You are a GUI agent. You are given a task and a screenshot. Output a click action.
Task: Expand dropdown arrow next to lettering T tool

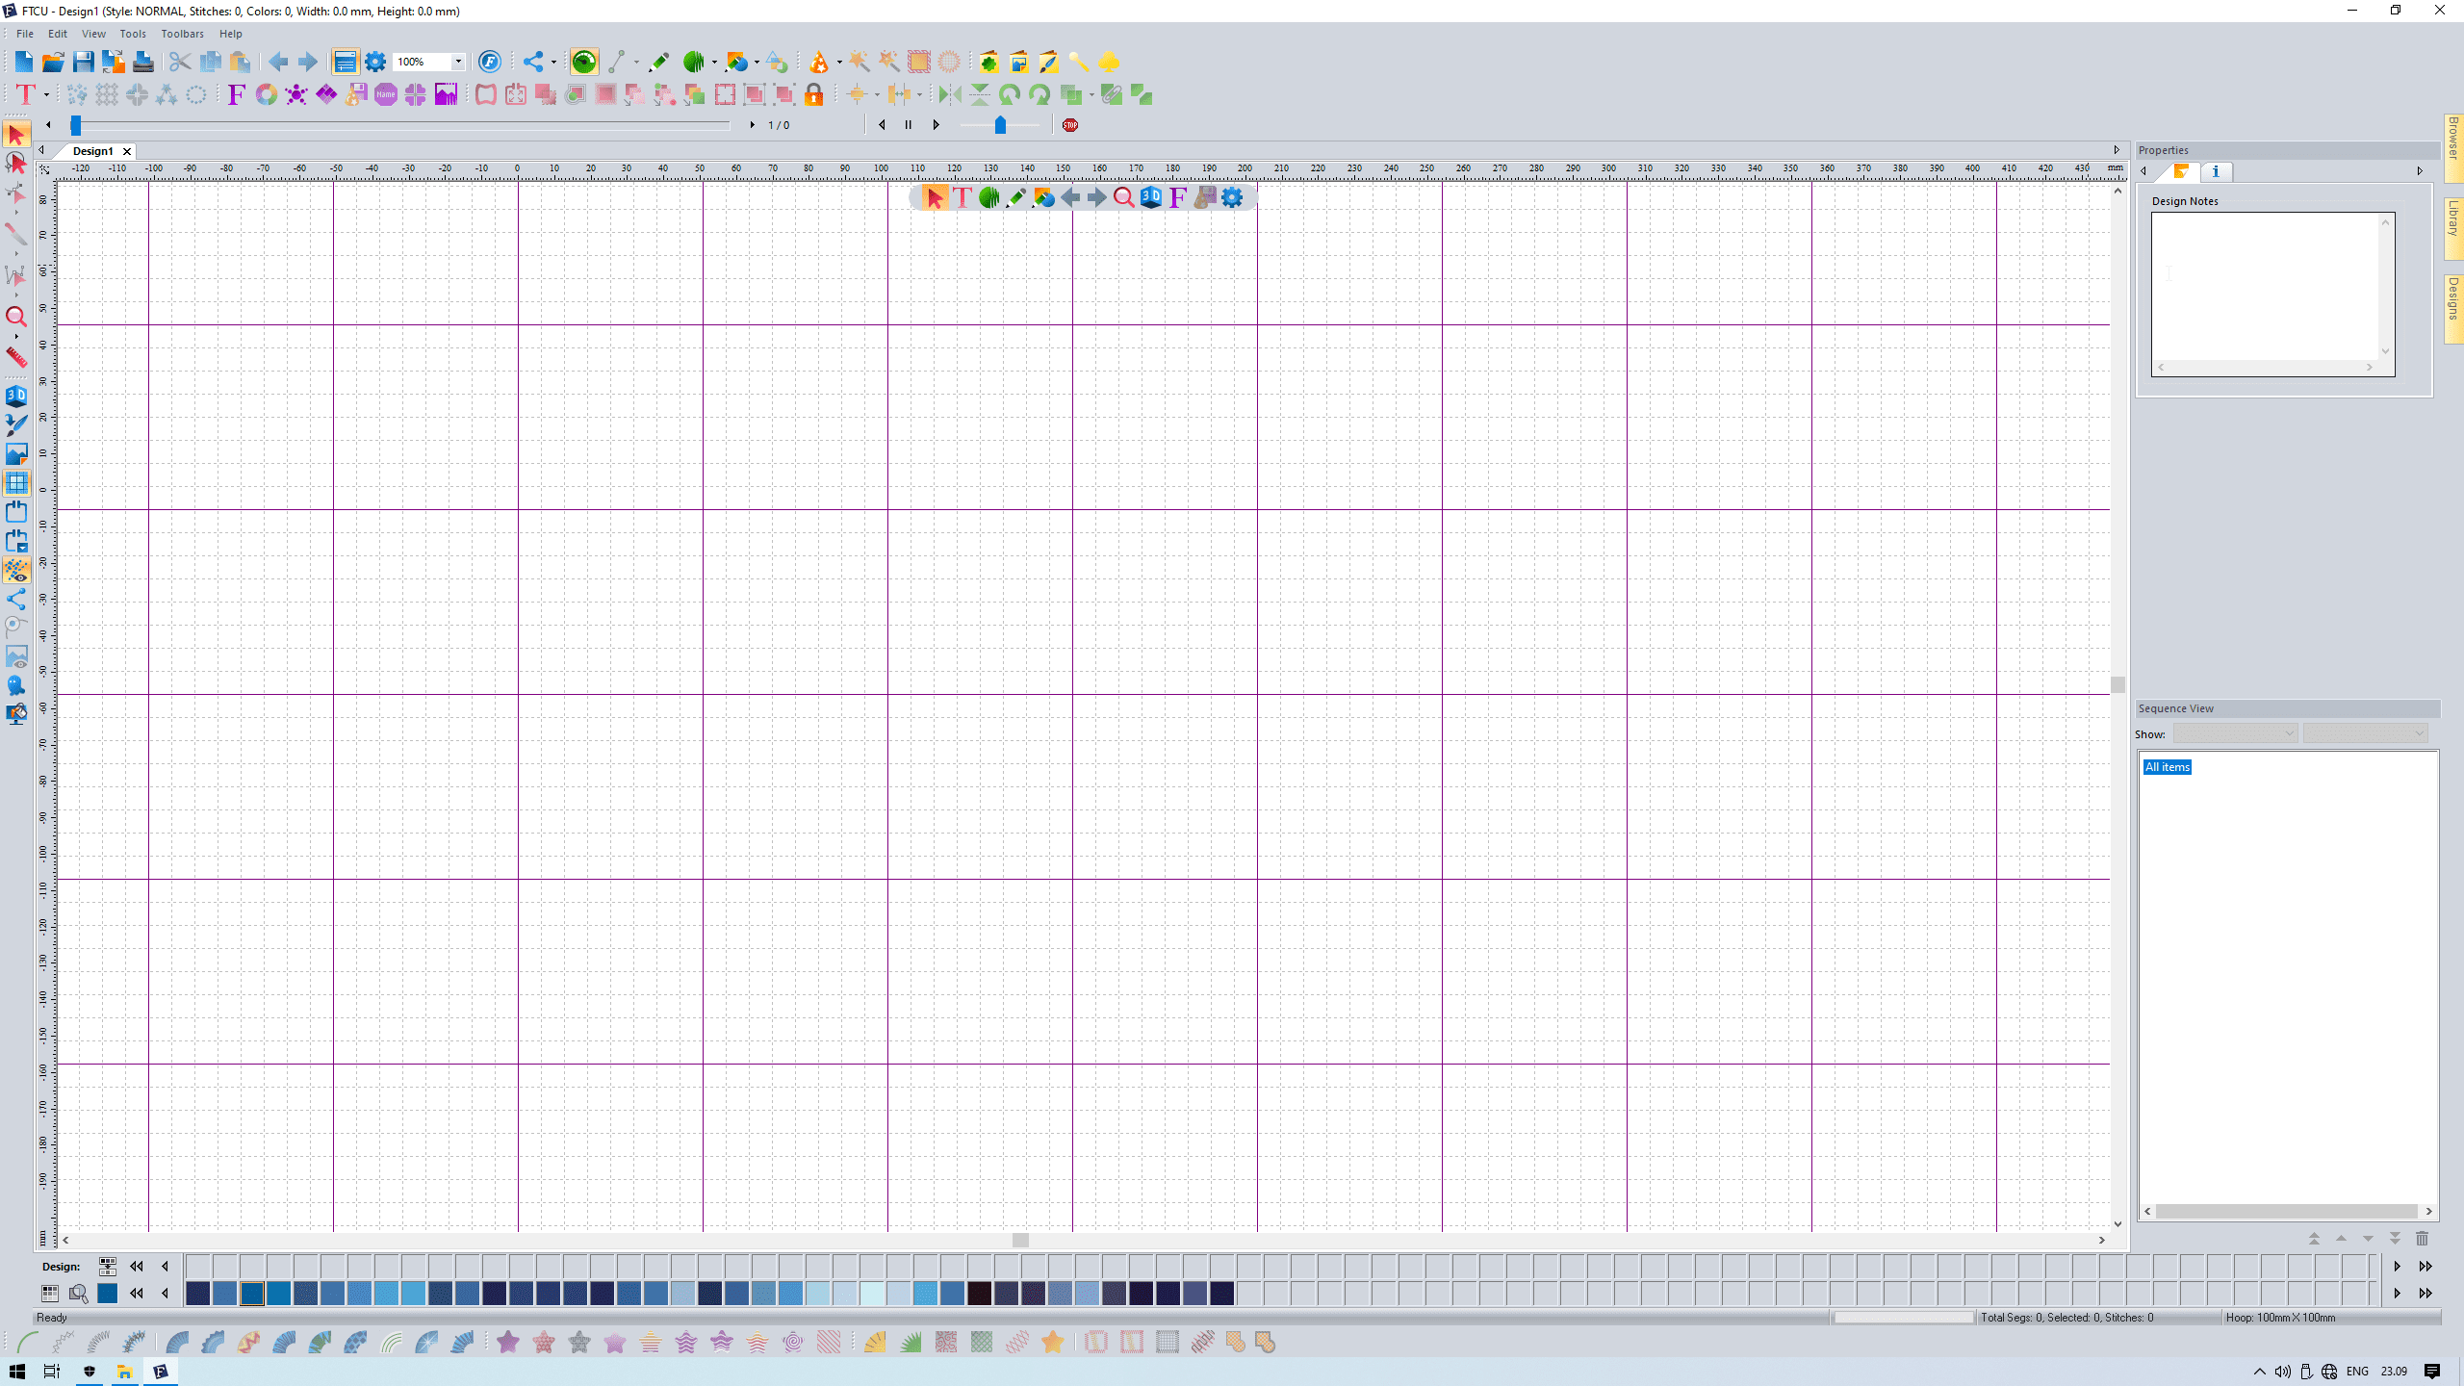[45, 94]
